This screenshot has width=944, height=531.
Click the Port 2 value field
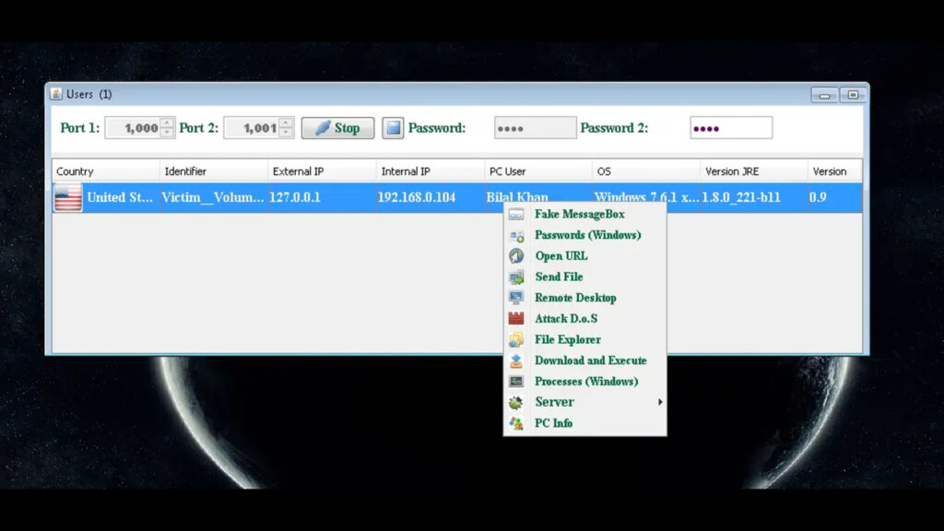click(x=252, y=127)
